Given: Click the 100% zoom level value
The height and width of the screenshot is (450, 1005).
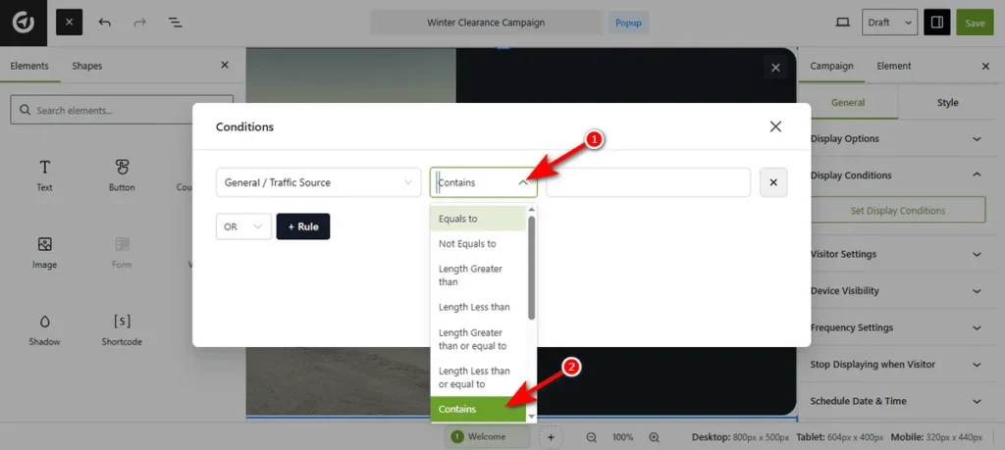Looking at the screenshot, I should point(622,437).
